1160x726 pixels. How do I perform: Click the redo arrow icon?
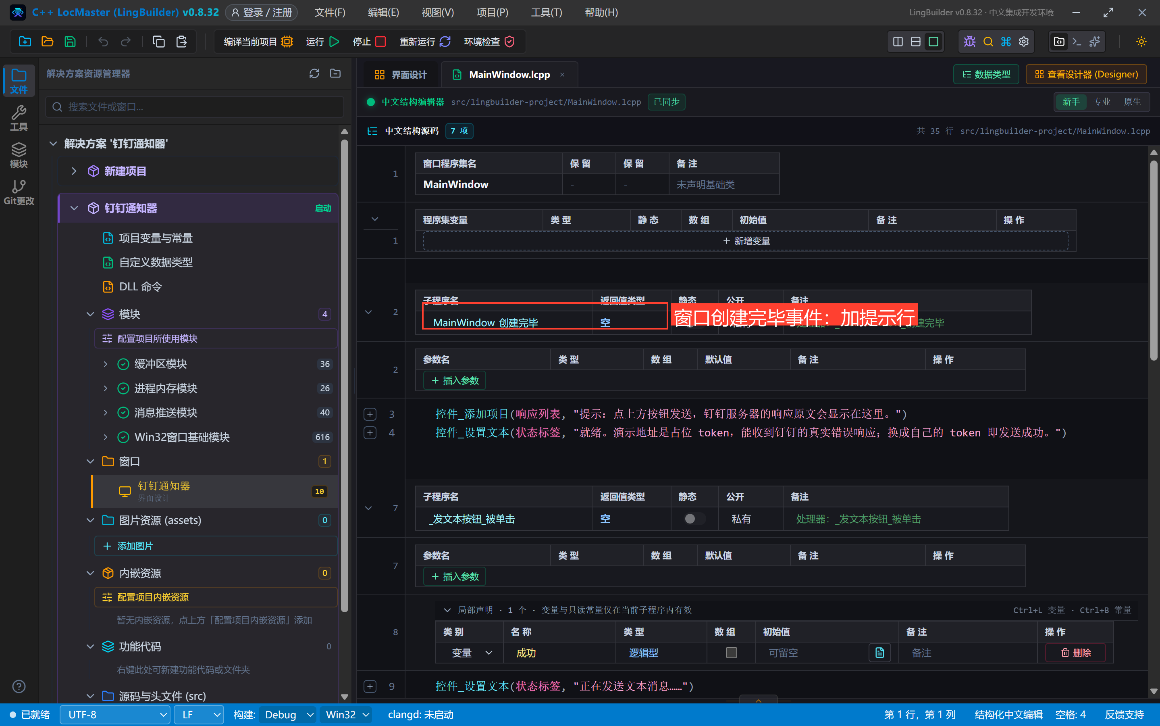(x=126, y=42)
